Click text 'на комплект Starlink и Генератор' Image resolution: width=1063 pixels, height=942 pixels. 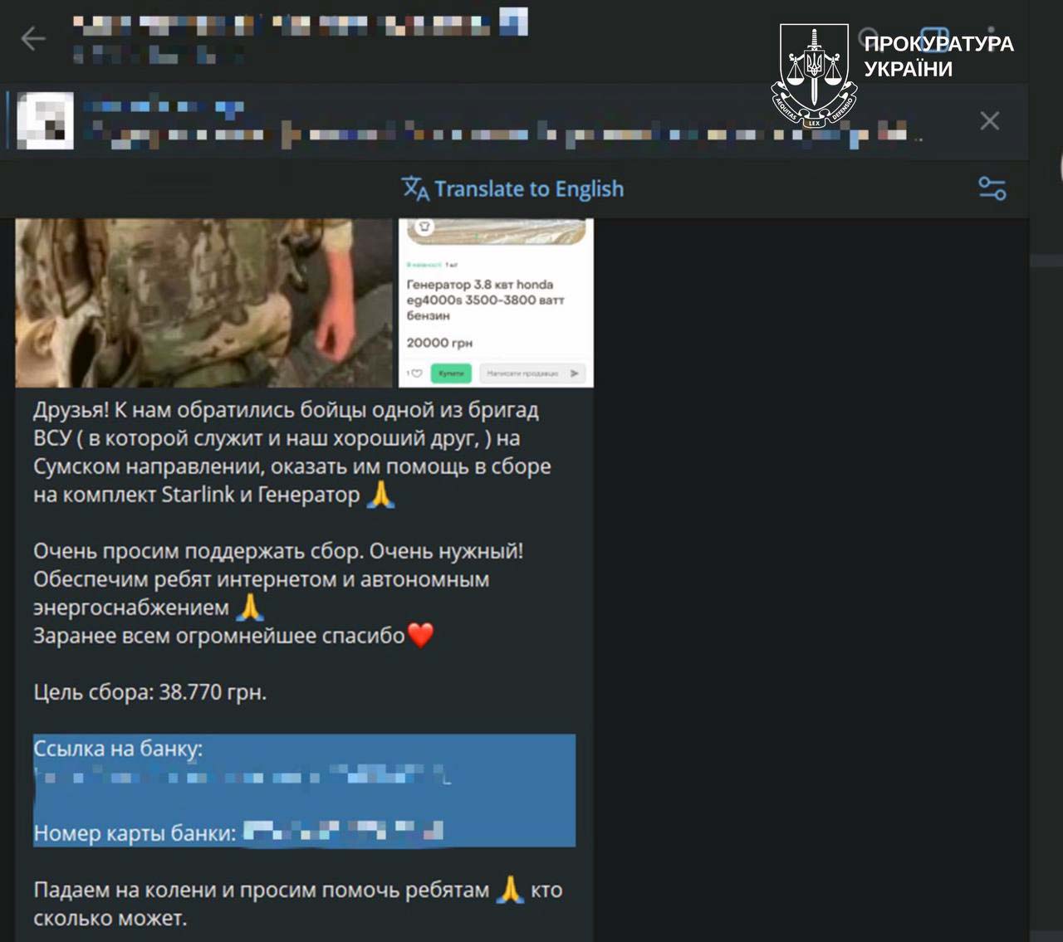[x=197, y=495]
